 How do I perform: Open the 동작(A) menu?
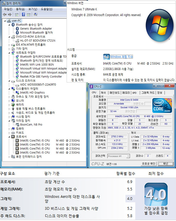(x=20, y=9)
